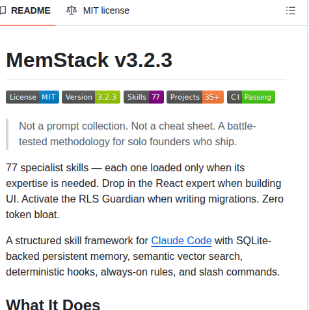Click "expertise is needed. Drop in" line

click(143, 184)
